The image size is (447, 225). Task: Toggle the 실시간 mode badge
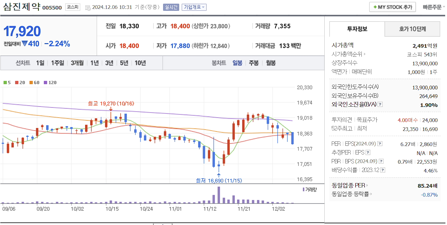click(x=171, y=7)
